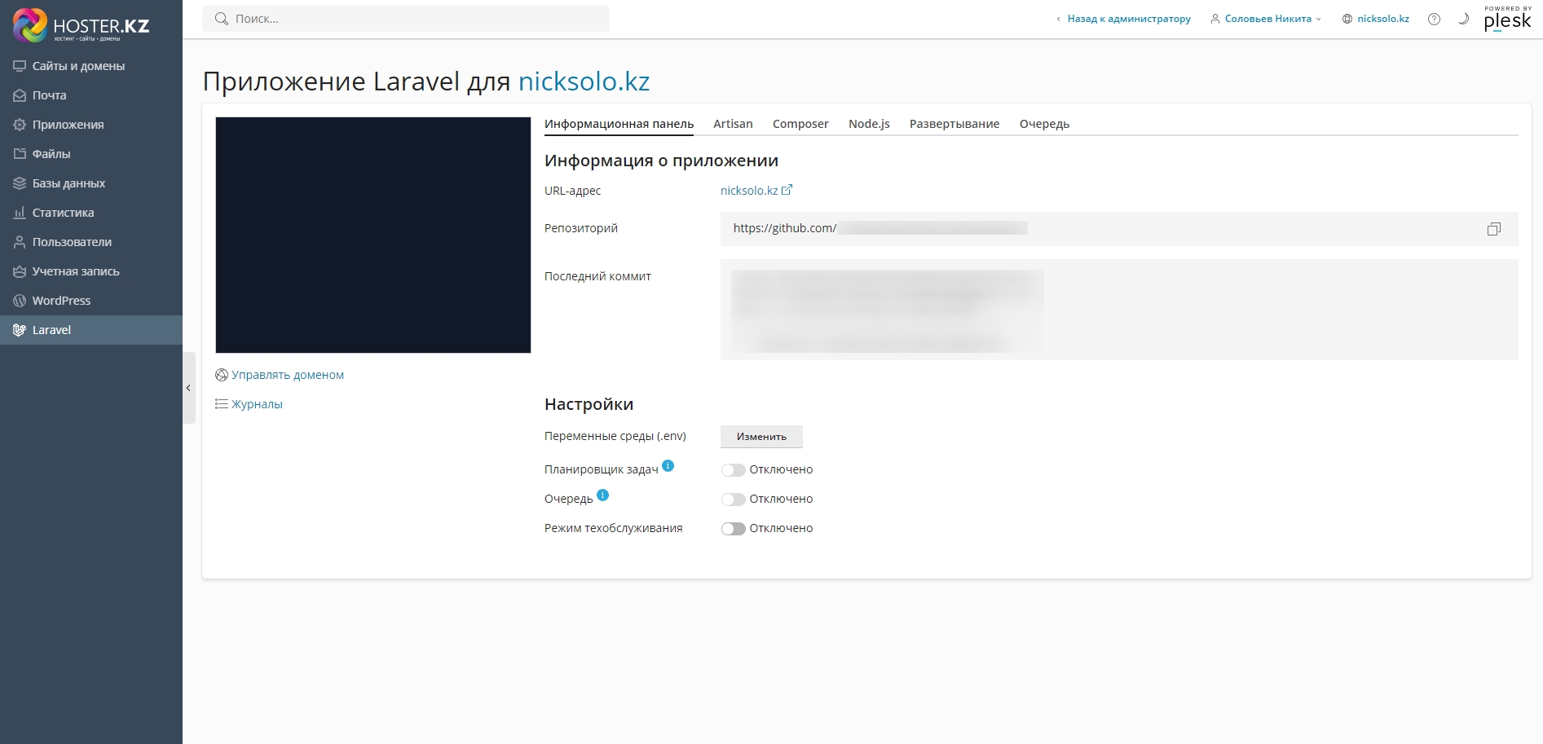Collapse sidebar with the arrow handle
Viewport: 1543px width, 744px height.
(x=189, y=388)
